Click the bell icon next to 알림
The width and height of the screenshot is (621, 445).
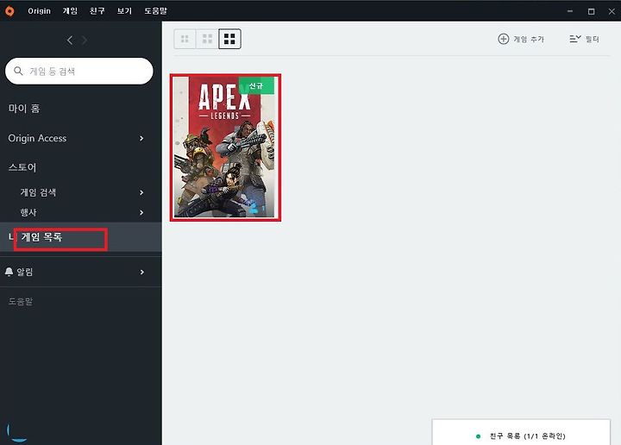pyautogui.click(x=9, y=272)
